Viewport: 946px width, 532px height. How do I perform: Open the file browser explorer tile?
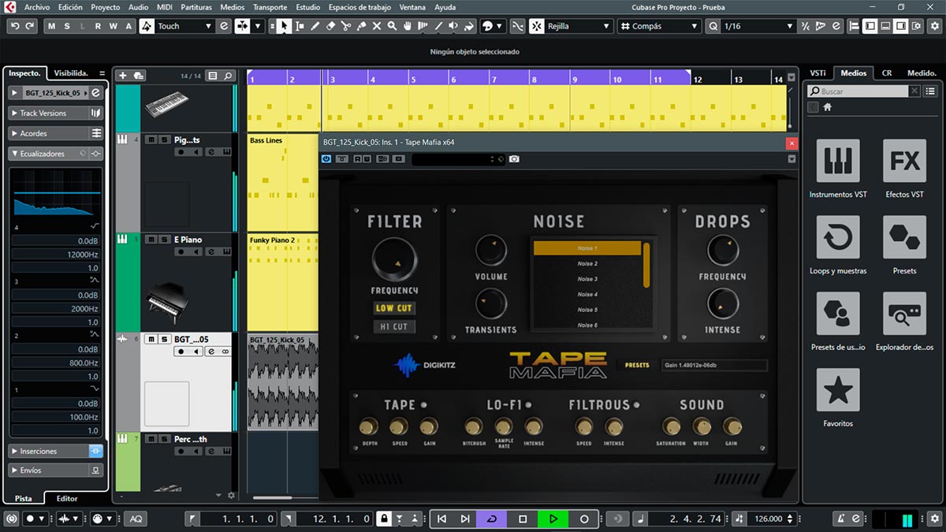click(904, 314)
